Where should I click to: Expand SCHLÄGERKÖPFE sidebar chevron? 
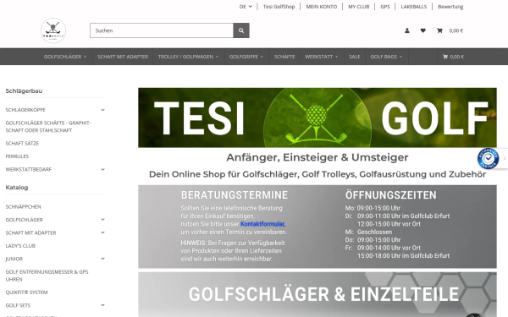click(102, 110)
